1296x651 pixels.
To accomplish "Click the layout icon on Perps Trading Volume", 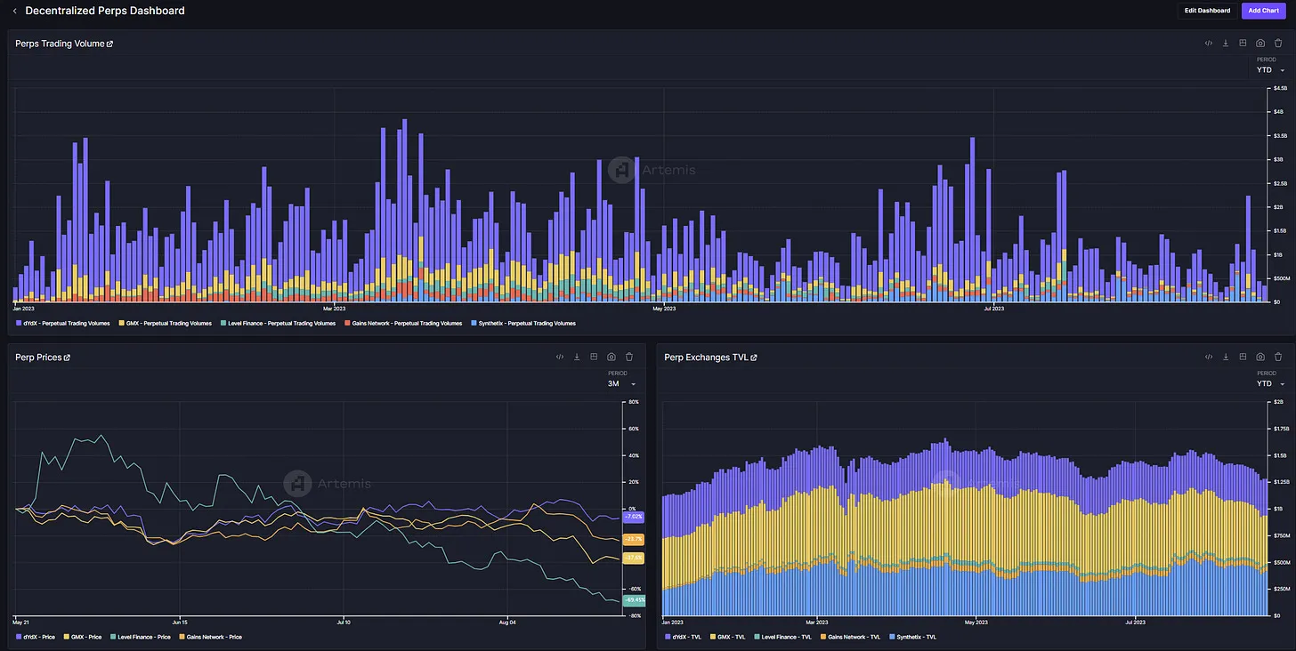I will point(1243,43).
